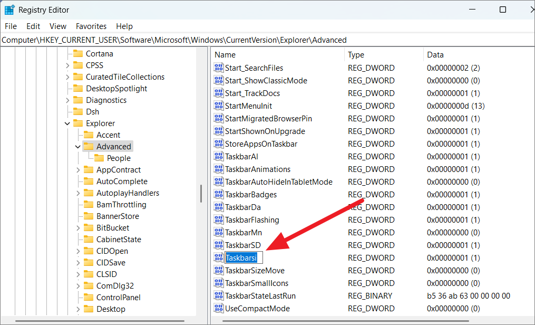Click the TaskbarSmallIcons value icon
Screen dimensions: 535x325
(218, 283)
